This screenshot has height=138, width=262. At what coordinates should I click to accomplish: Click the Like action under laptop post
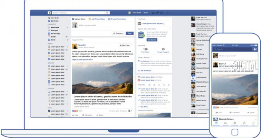pos(75,115)
